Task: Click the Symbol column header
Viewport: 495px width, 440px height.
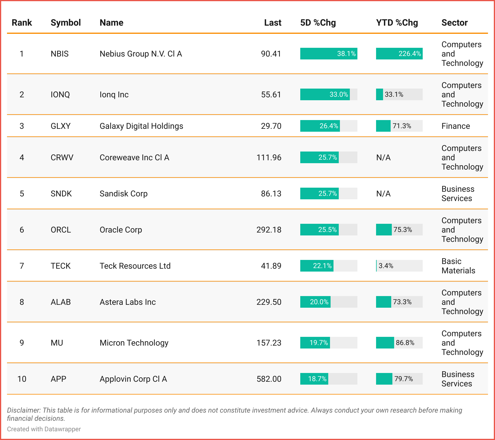Action: pyautogui.click(x=66, y=23)
